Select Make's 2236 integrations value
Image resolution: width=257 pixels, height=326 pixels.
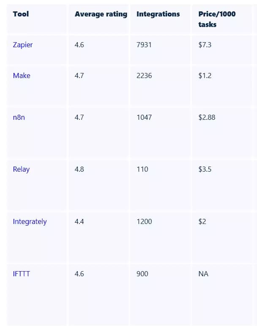point(144,75)
